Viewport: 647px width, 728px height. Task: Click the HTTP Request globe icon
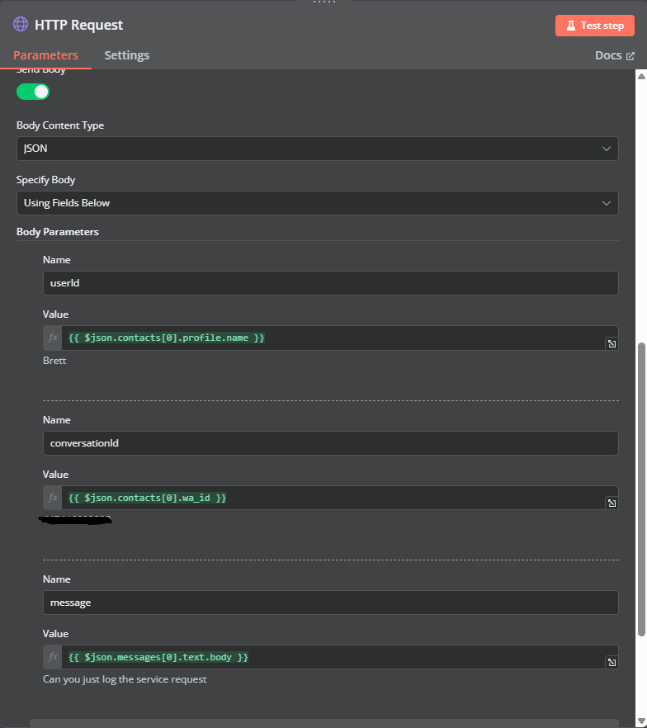21,25
